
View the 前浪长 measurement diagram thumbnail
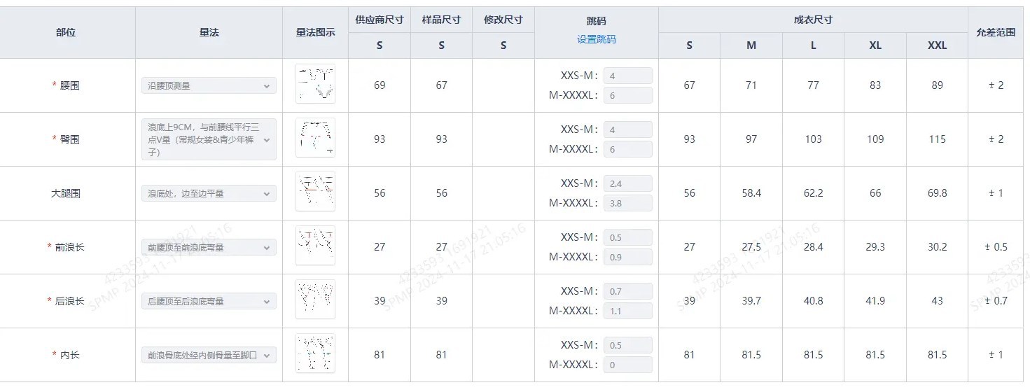tap(315, 246)
